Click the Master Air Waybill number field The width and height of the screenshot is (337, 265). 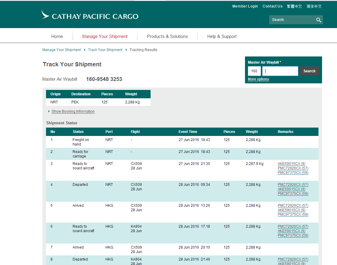[x=280, y=71]
